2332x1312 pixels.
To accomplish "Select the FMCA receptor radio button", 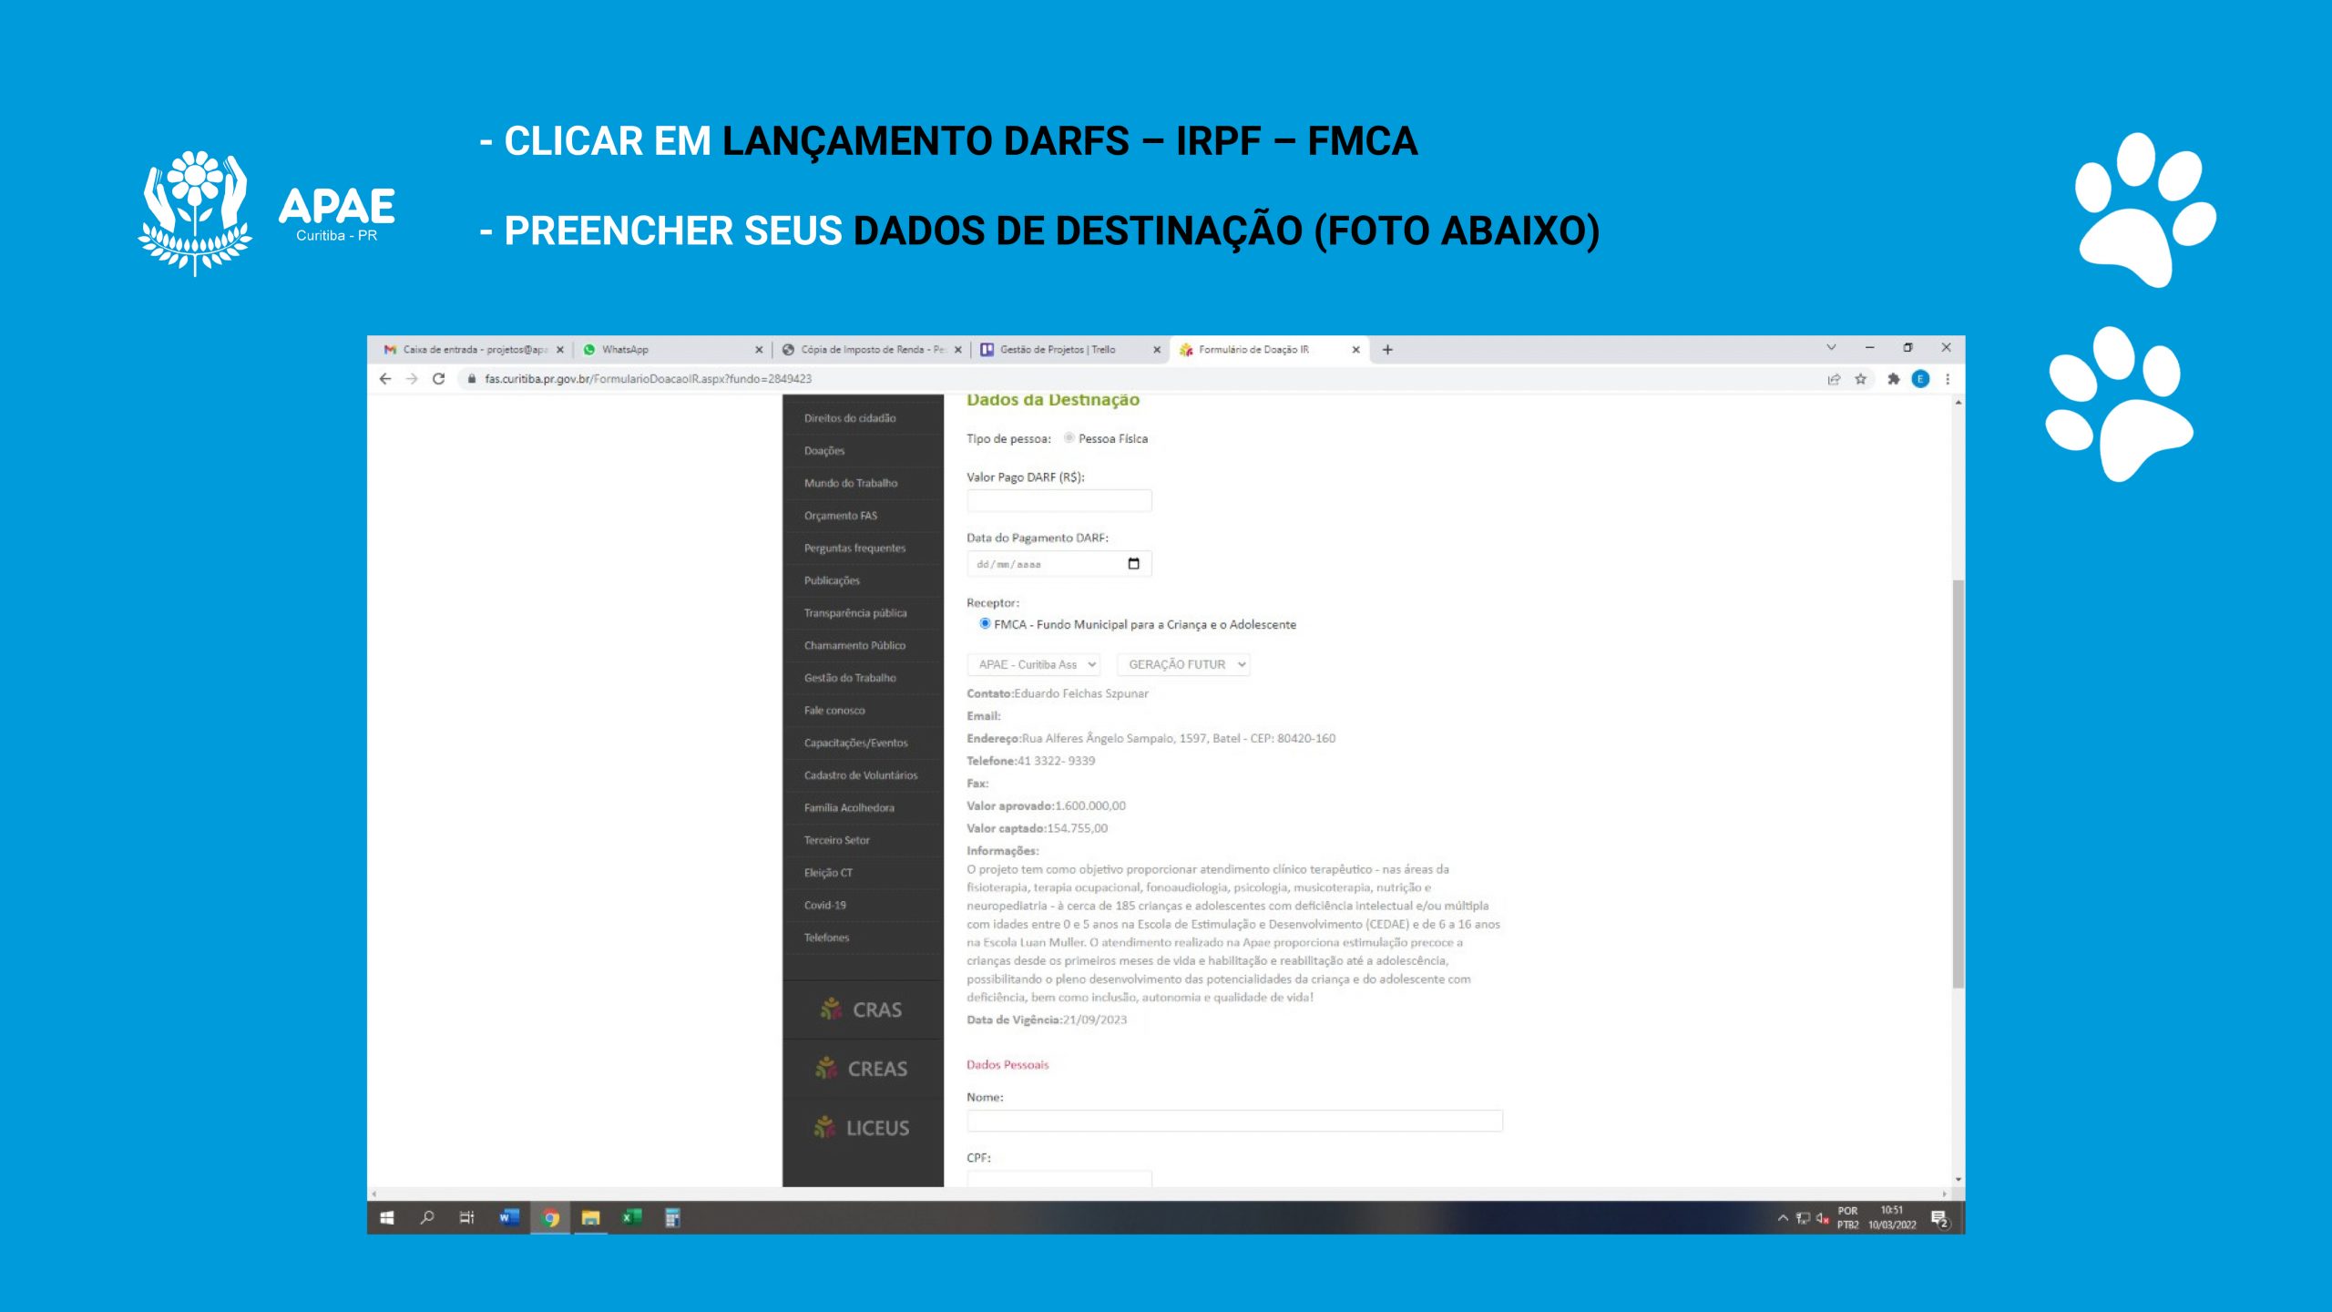I will (x=985, y=624).
